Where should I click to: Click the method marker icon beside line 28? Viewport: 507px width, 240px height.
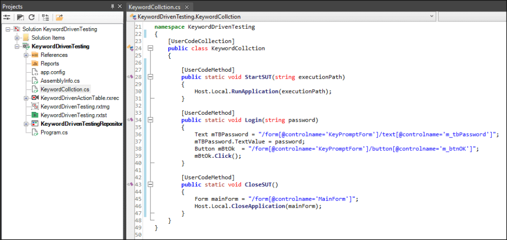(x=130, y=77)
